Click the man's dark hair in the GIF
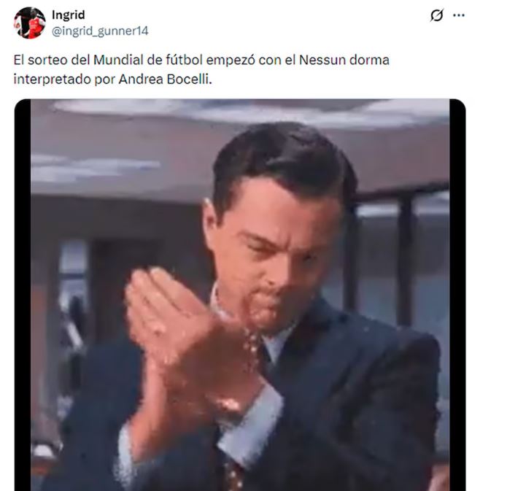This screenshot has width=507, height=491. (x=285, y=158)
